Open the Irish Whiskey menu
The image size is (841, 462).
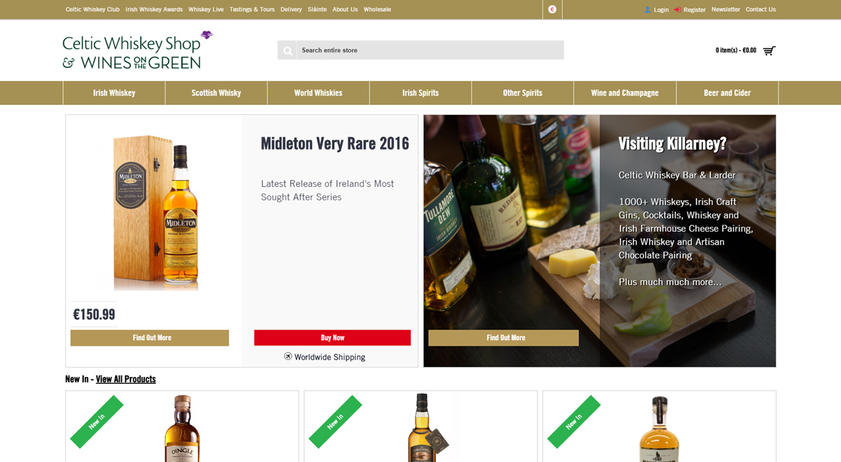point(114,93)
